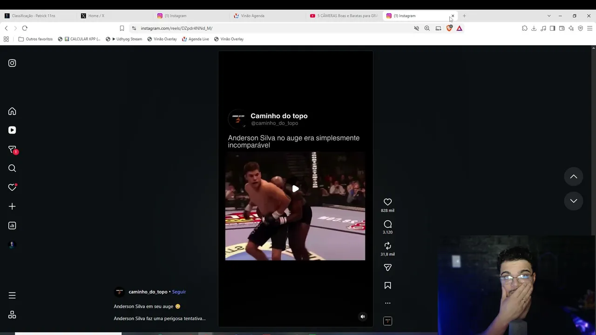Bookmark this page from the address bar
The height and width of the screenshot is (335, 596).
pyautogui.click(x=122, y=28)
